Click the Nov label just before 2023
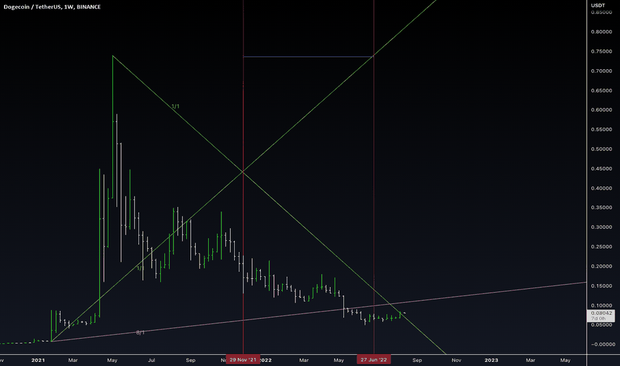Screen dimensions: 620x366 (456, 360)
